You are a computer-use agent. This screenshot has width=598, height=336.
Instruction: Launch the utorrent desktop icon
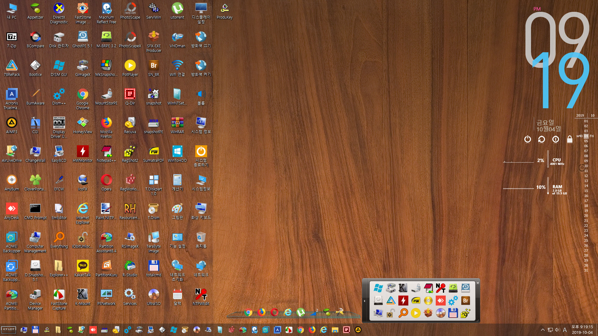tap(177, 11)
